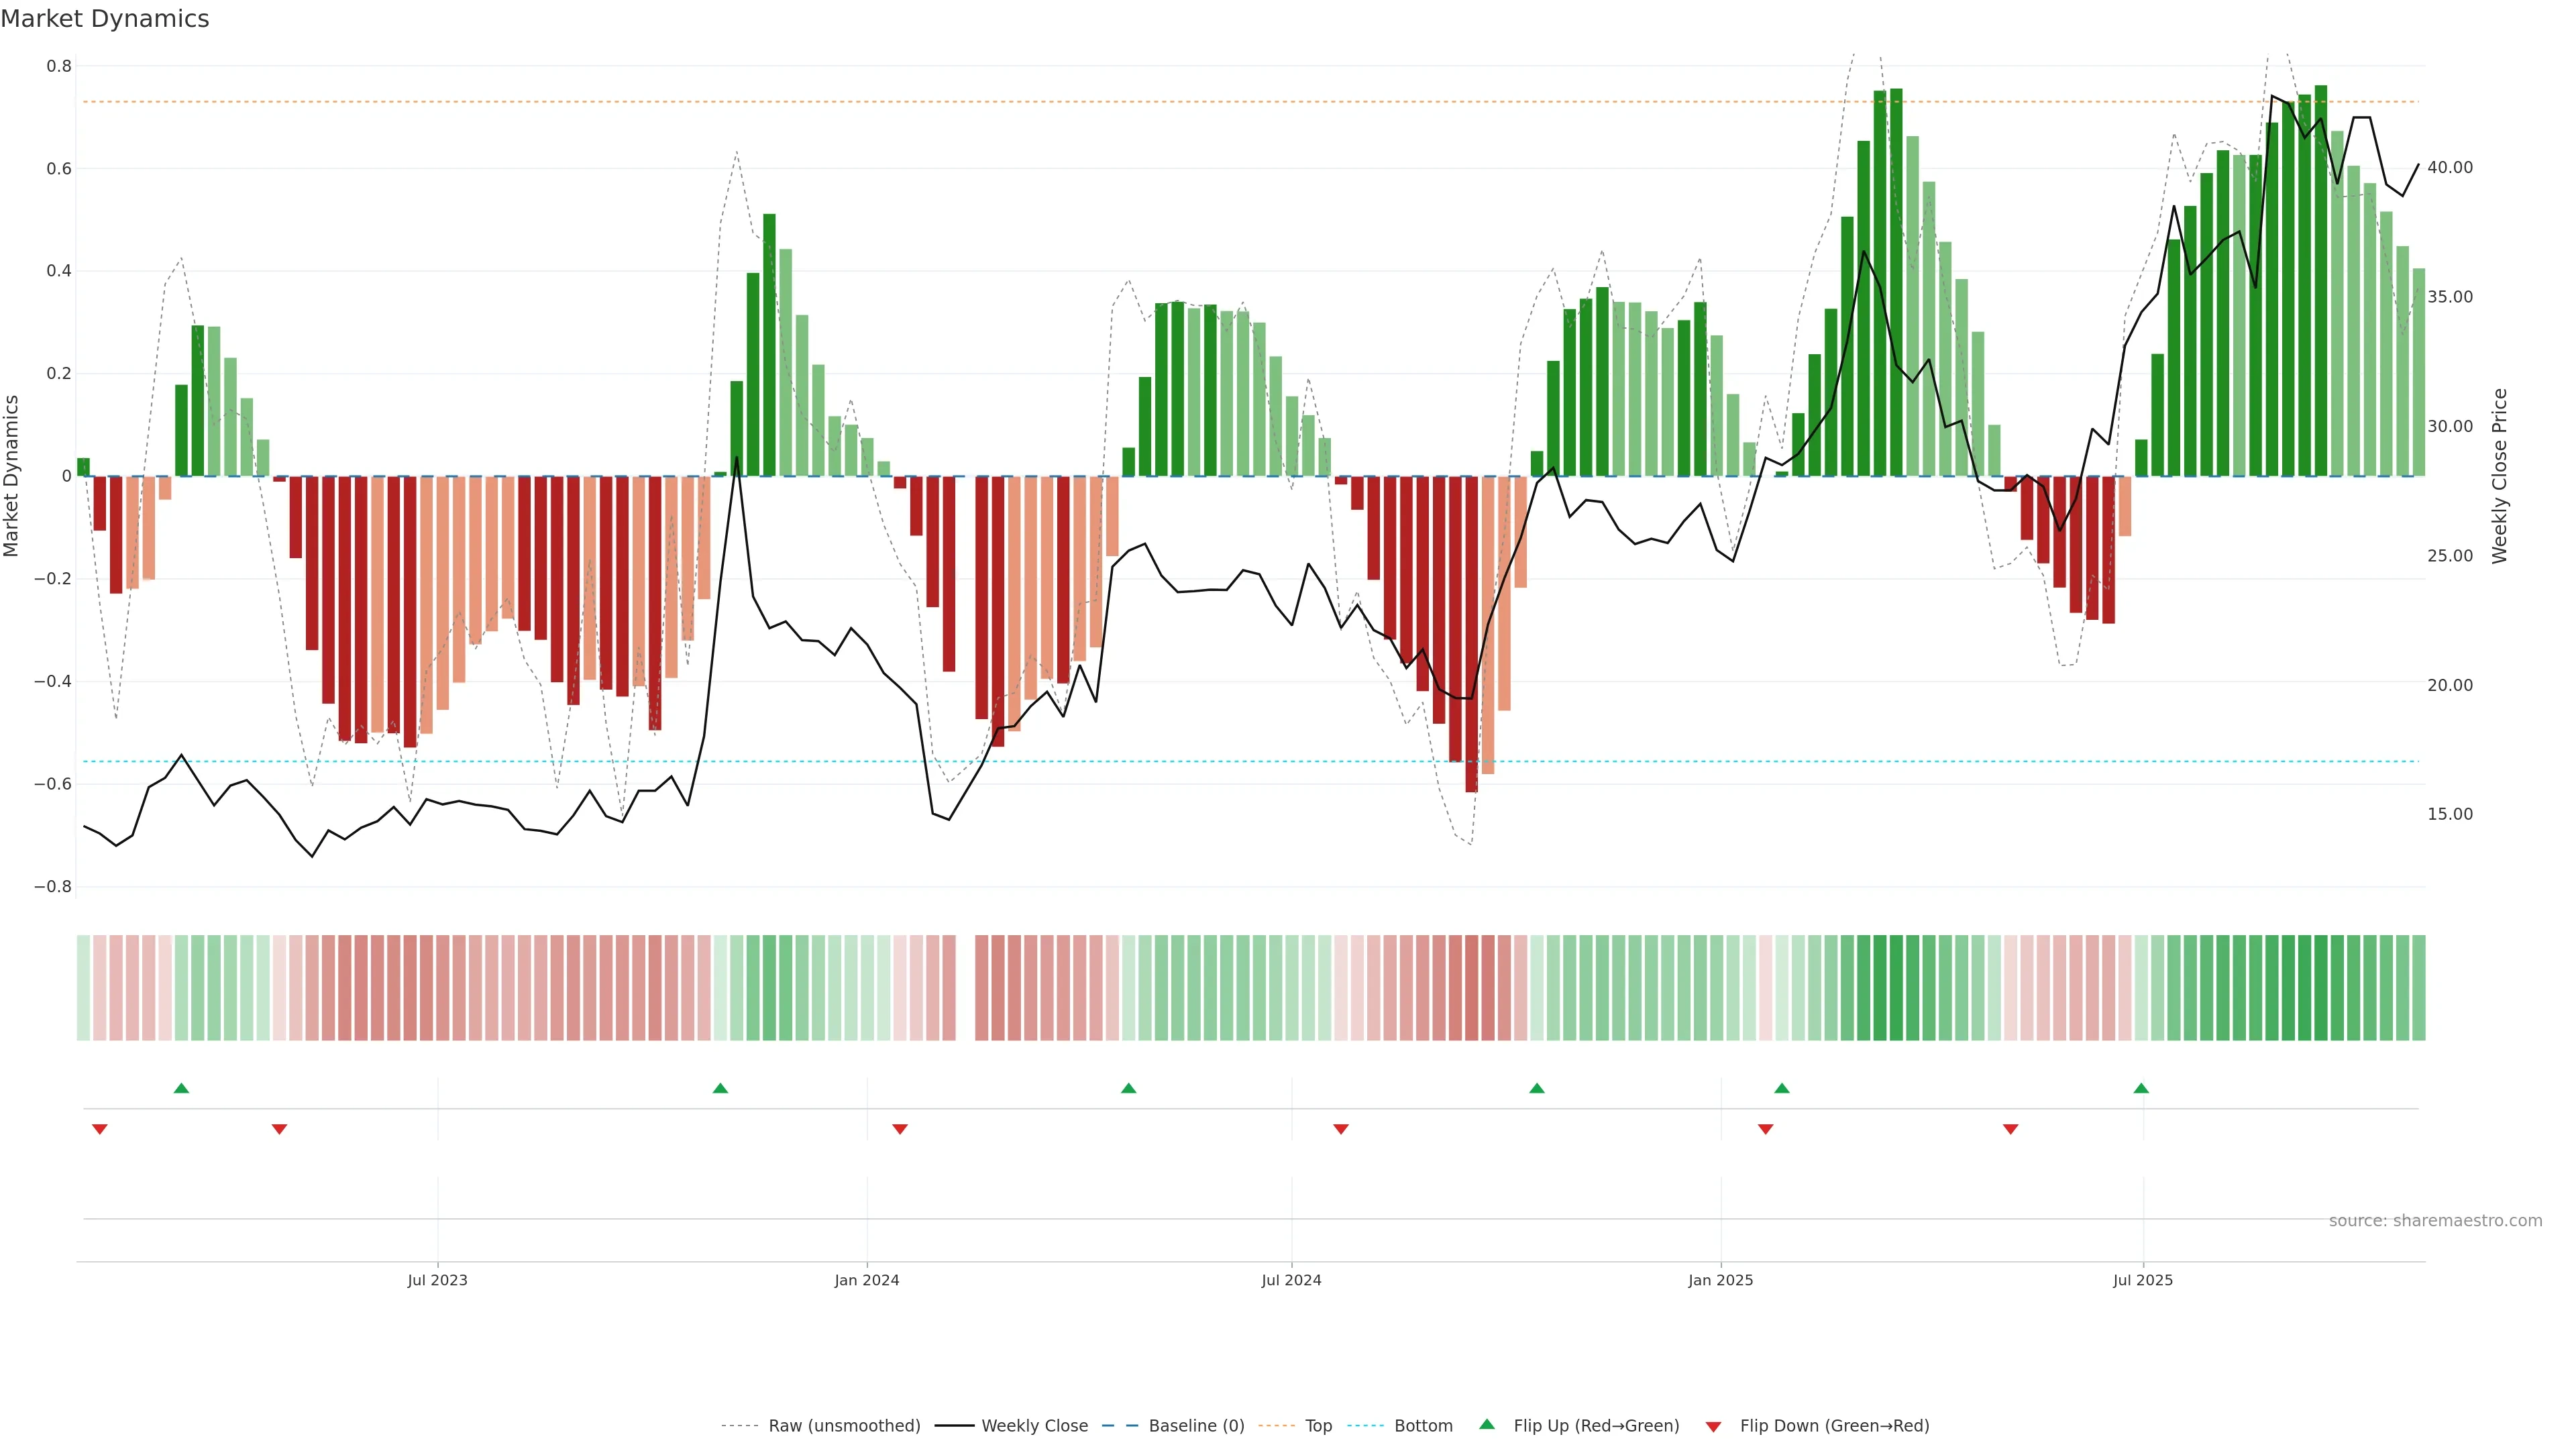Click the leftmost light green heat strip cell
This screenshot has width=2576, height=1449.
pyautogui.click(x=83, y=987)
